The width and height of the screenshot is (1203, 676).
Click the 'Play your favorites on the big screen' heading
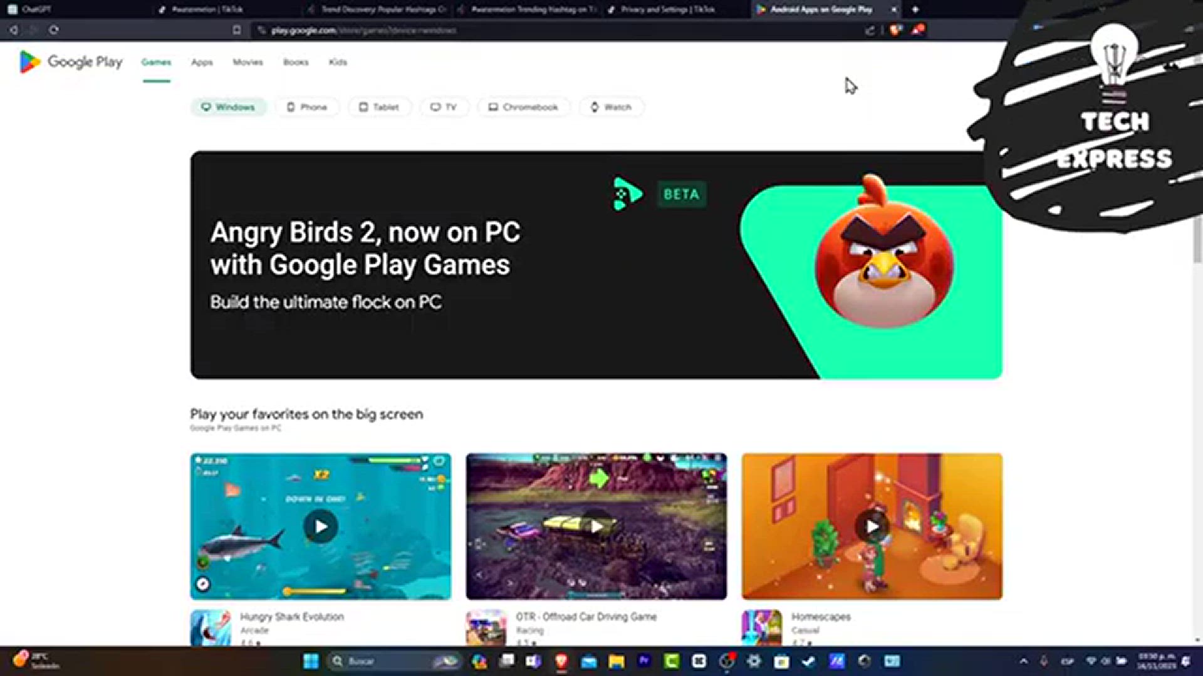[306, 414]
